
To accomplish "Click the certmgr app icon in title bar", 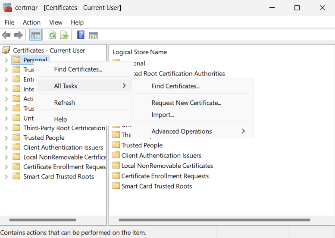I will point(8,7).
